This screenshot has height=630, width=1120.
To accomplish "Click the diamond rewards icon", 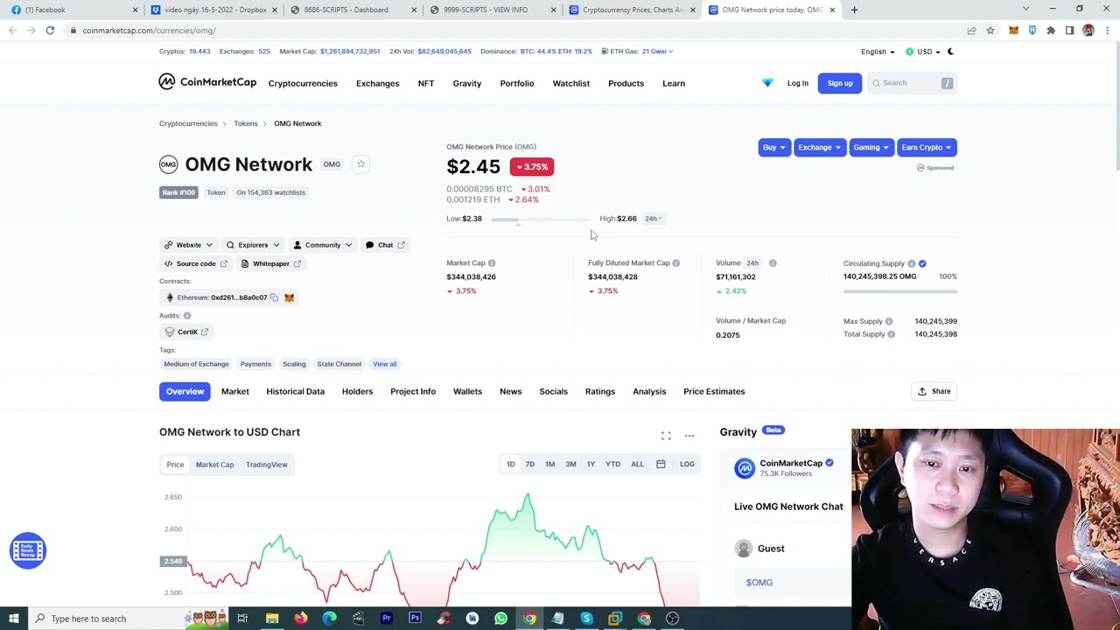I will click(767, 83).
